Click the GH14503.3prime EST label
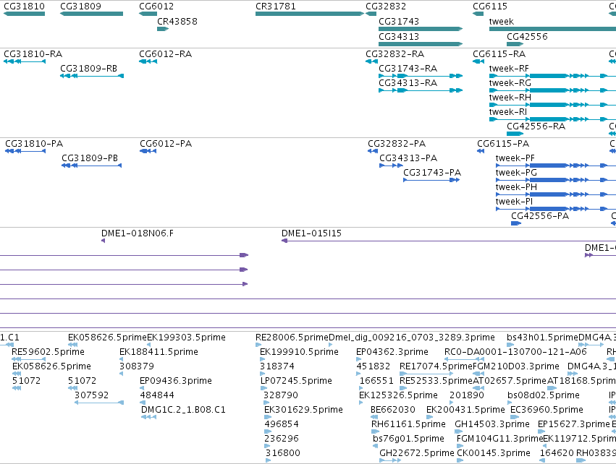Viewport: 616px width, 464px height. click(x=491, y=424)
